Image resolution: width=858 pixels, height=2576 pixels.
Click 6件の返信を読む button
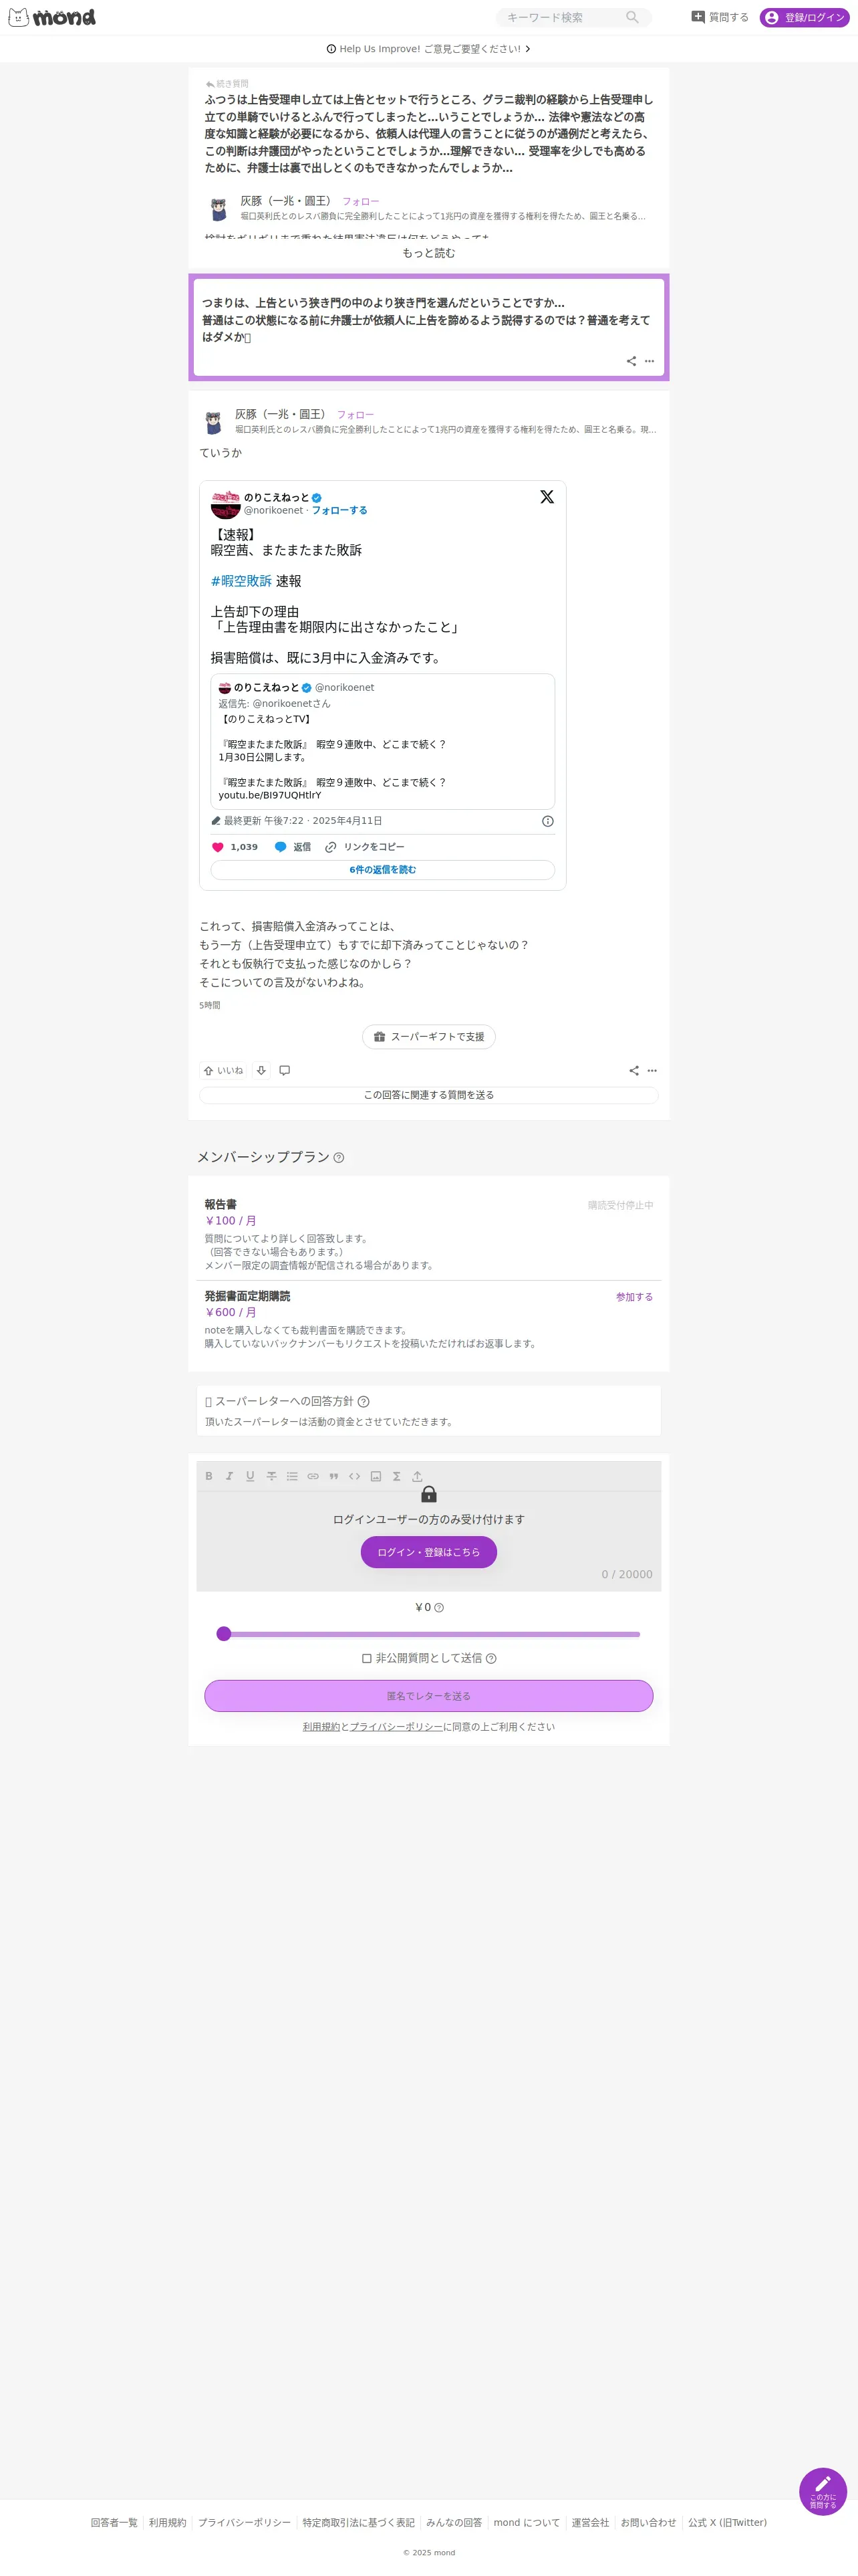(382, 870)
